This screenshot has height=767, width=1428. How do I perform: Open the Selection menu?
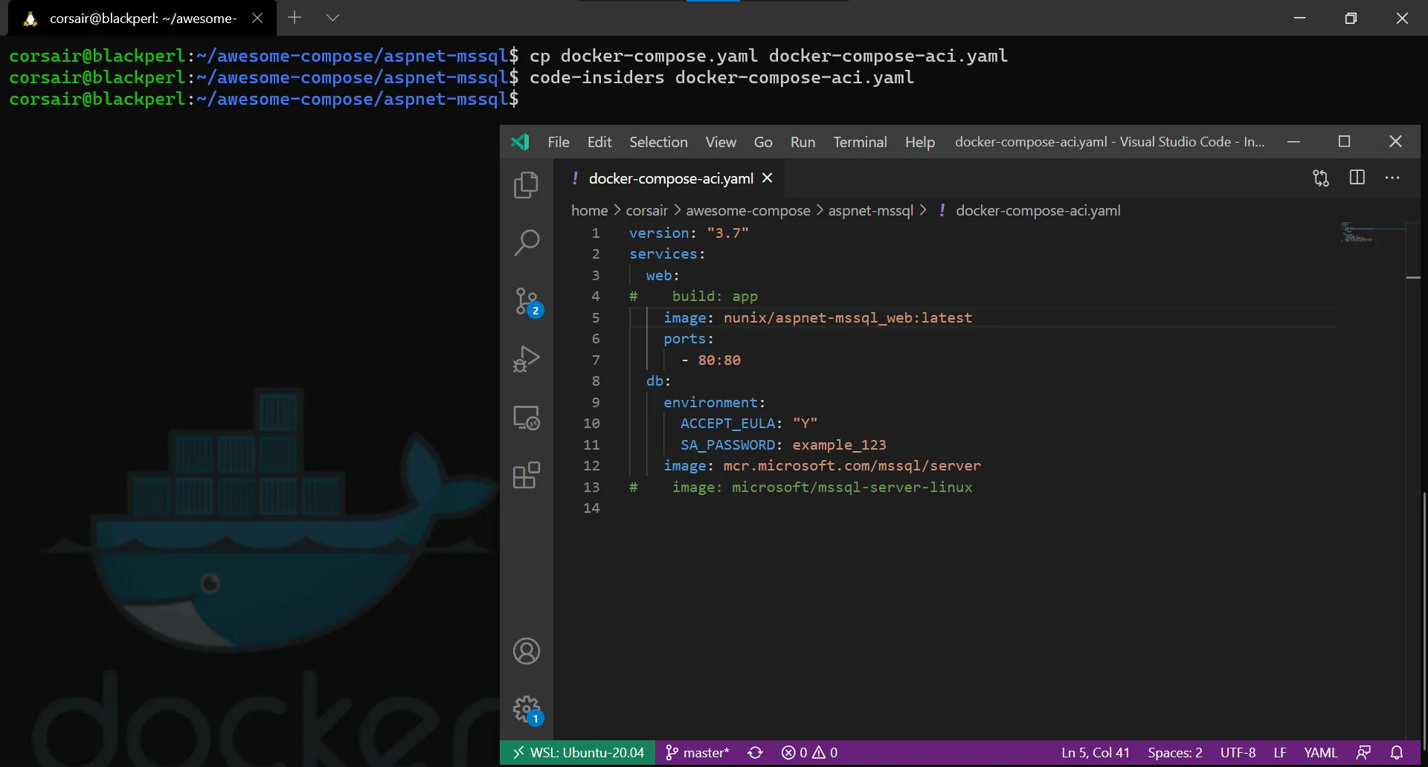coord(657,142)
